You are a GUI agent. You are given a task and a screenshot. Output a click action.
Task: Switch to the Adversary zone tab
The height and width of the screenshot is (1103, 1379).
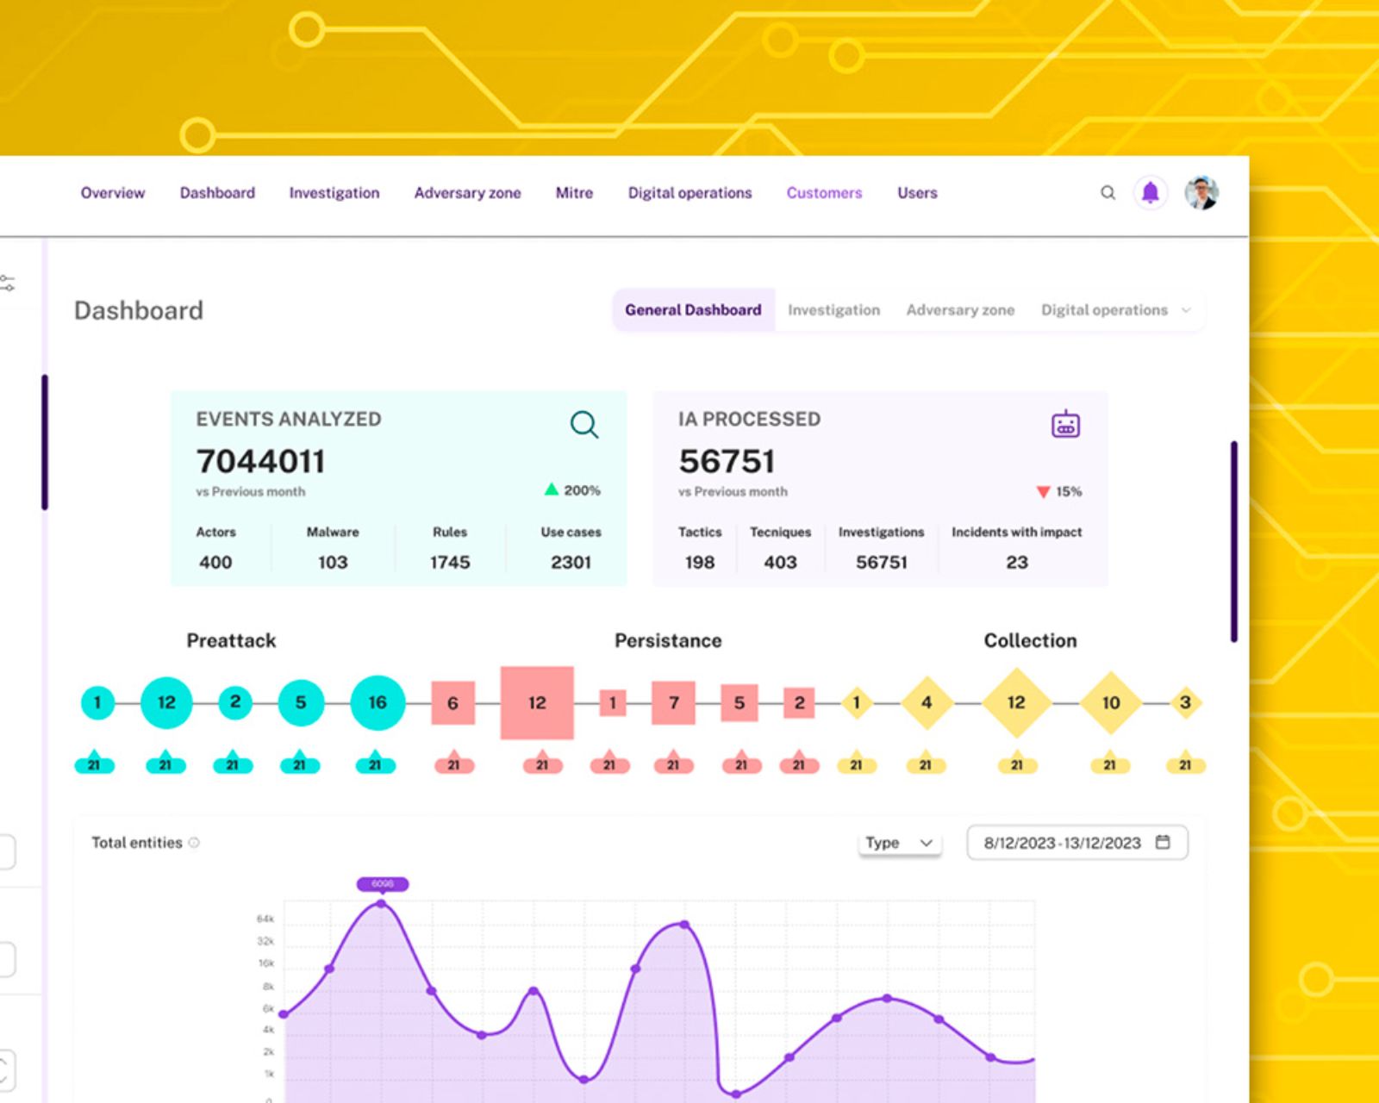click(959, 310)
